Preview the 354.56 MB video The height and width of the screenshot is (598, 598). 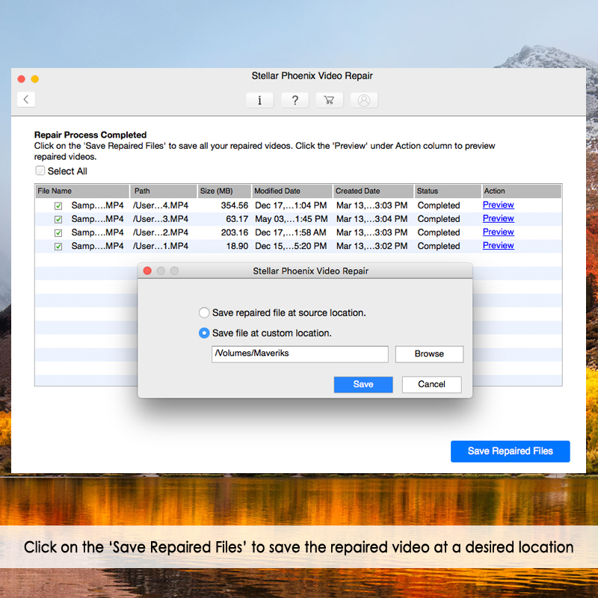coord(498,205)
